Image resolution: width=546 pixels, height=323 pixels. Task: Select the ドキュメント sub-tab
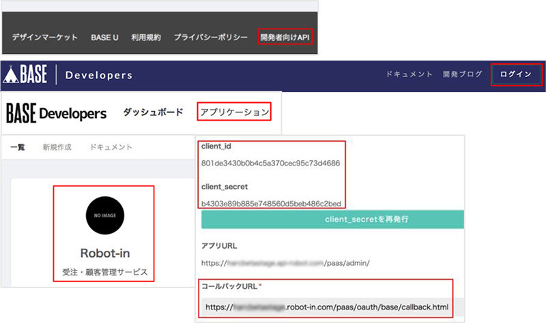click(x=111, y=147)
